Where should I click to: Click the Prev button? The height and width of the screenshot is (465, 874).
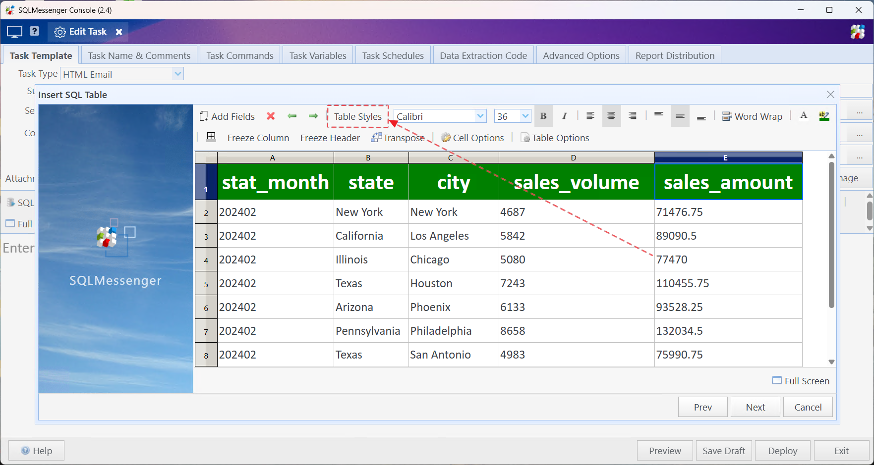tap(703, 407)
